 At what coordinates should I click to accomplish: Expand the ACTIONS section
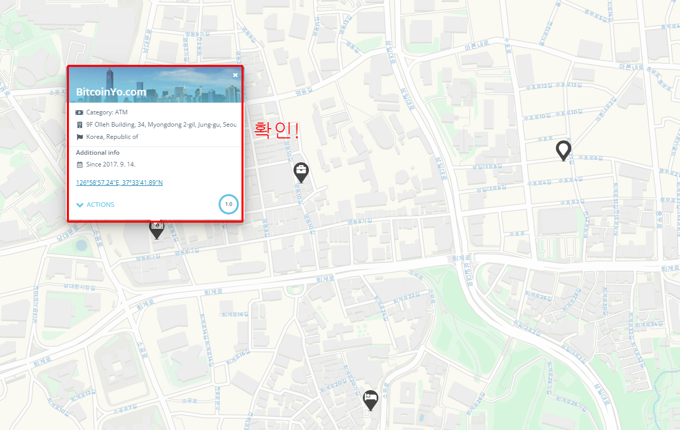click(x=95, y=205)
